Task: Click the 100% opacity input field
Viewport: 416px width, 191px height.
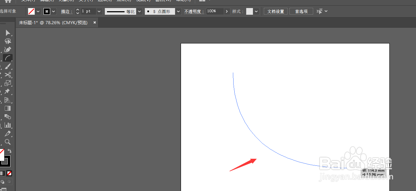Action: 215,12
